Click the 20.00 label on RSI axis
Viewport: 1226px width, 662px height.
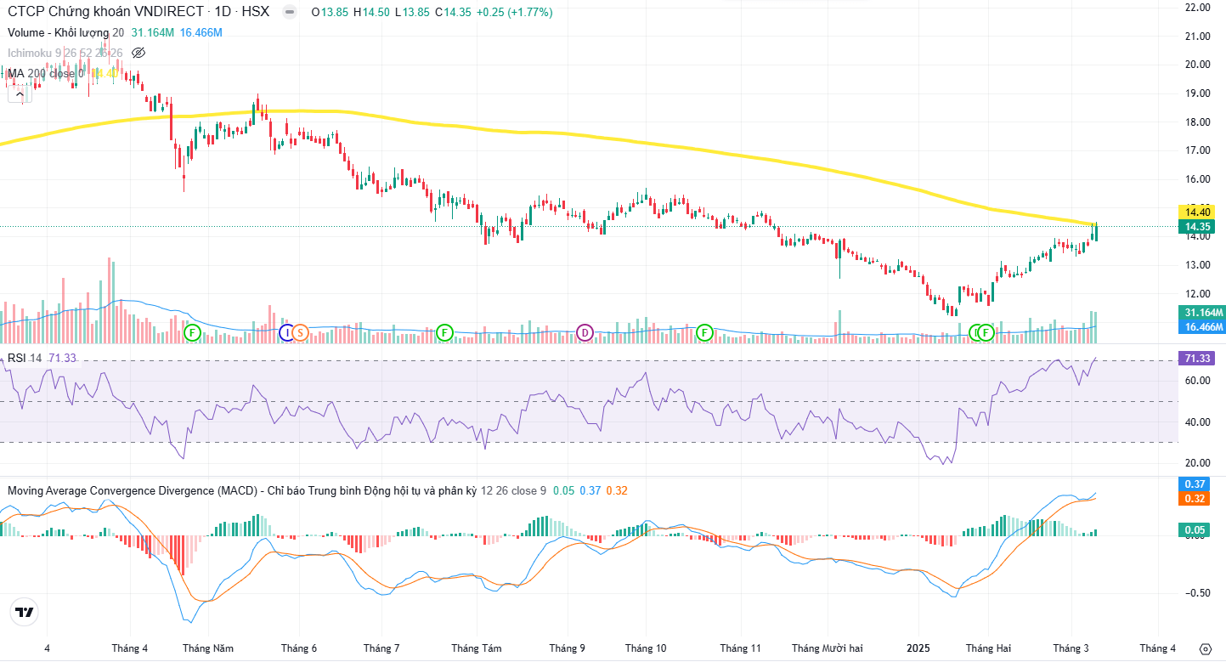[1197, 463]
